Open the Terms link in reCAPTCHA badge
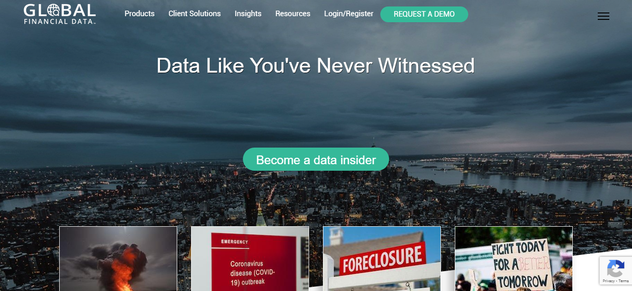The width and height of the screenshot is (632, 291). (624, 281)
